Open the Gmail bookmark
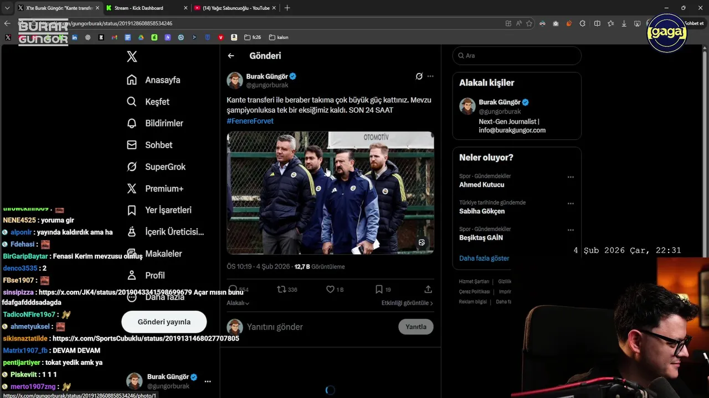709x398 pixels. pyautogui.click(x=114, y=38)
